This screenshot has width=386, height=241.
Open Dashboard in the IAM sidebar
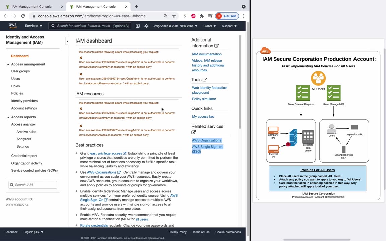pos(20,56)
